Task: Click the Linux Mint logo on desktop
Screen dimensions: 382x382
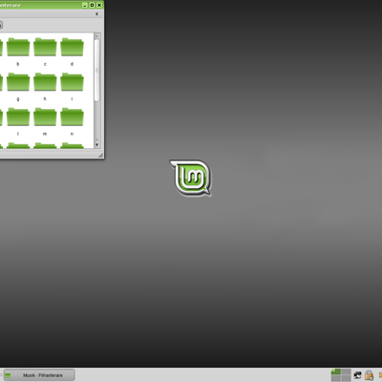Action: click(190, 178)
